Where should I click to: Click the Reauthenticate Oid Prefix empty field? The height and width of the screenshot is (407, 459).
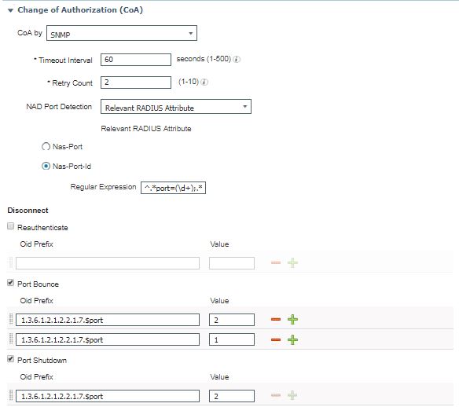tap(108, 263)
